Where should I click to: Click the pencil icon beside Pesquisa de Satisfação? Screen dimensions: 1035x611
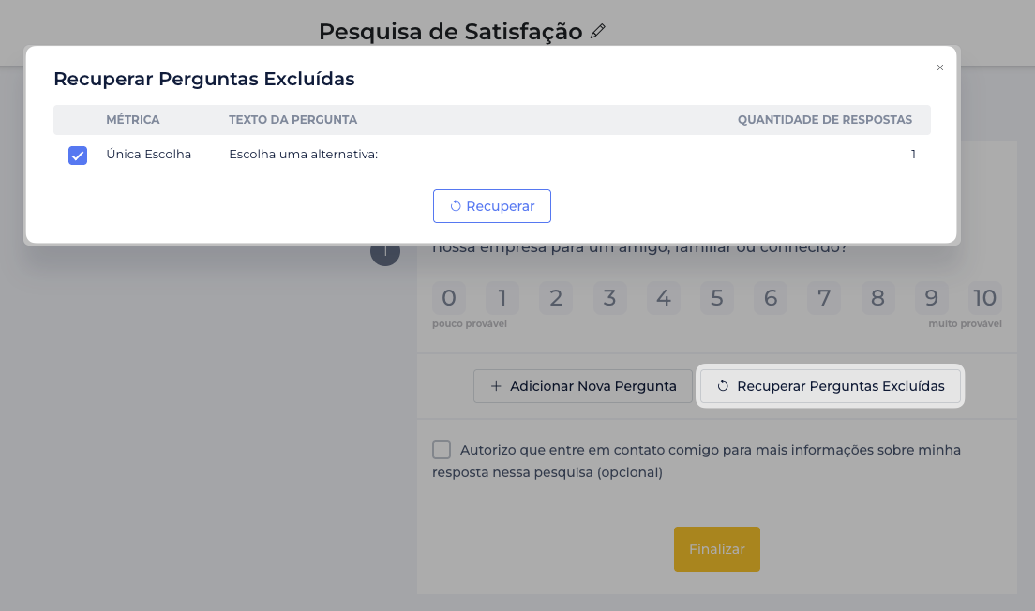click(x=598, y=32)
